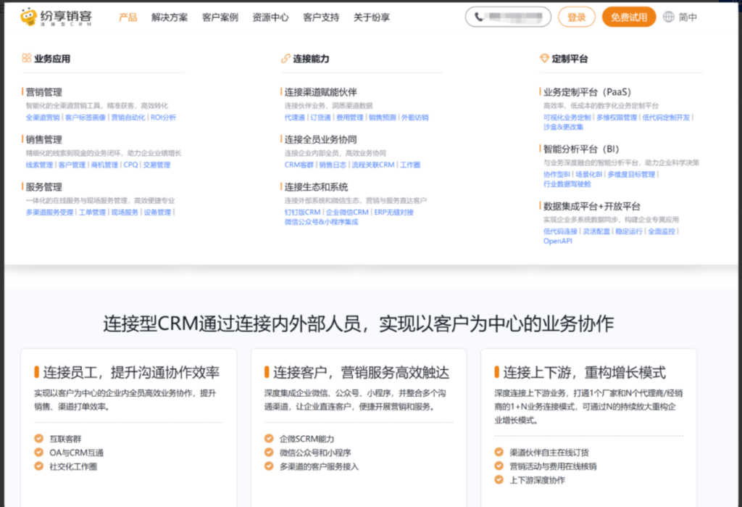Open the 客户支持 dropdown
Screen dimensions: 742x507
coord(321,17)
